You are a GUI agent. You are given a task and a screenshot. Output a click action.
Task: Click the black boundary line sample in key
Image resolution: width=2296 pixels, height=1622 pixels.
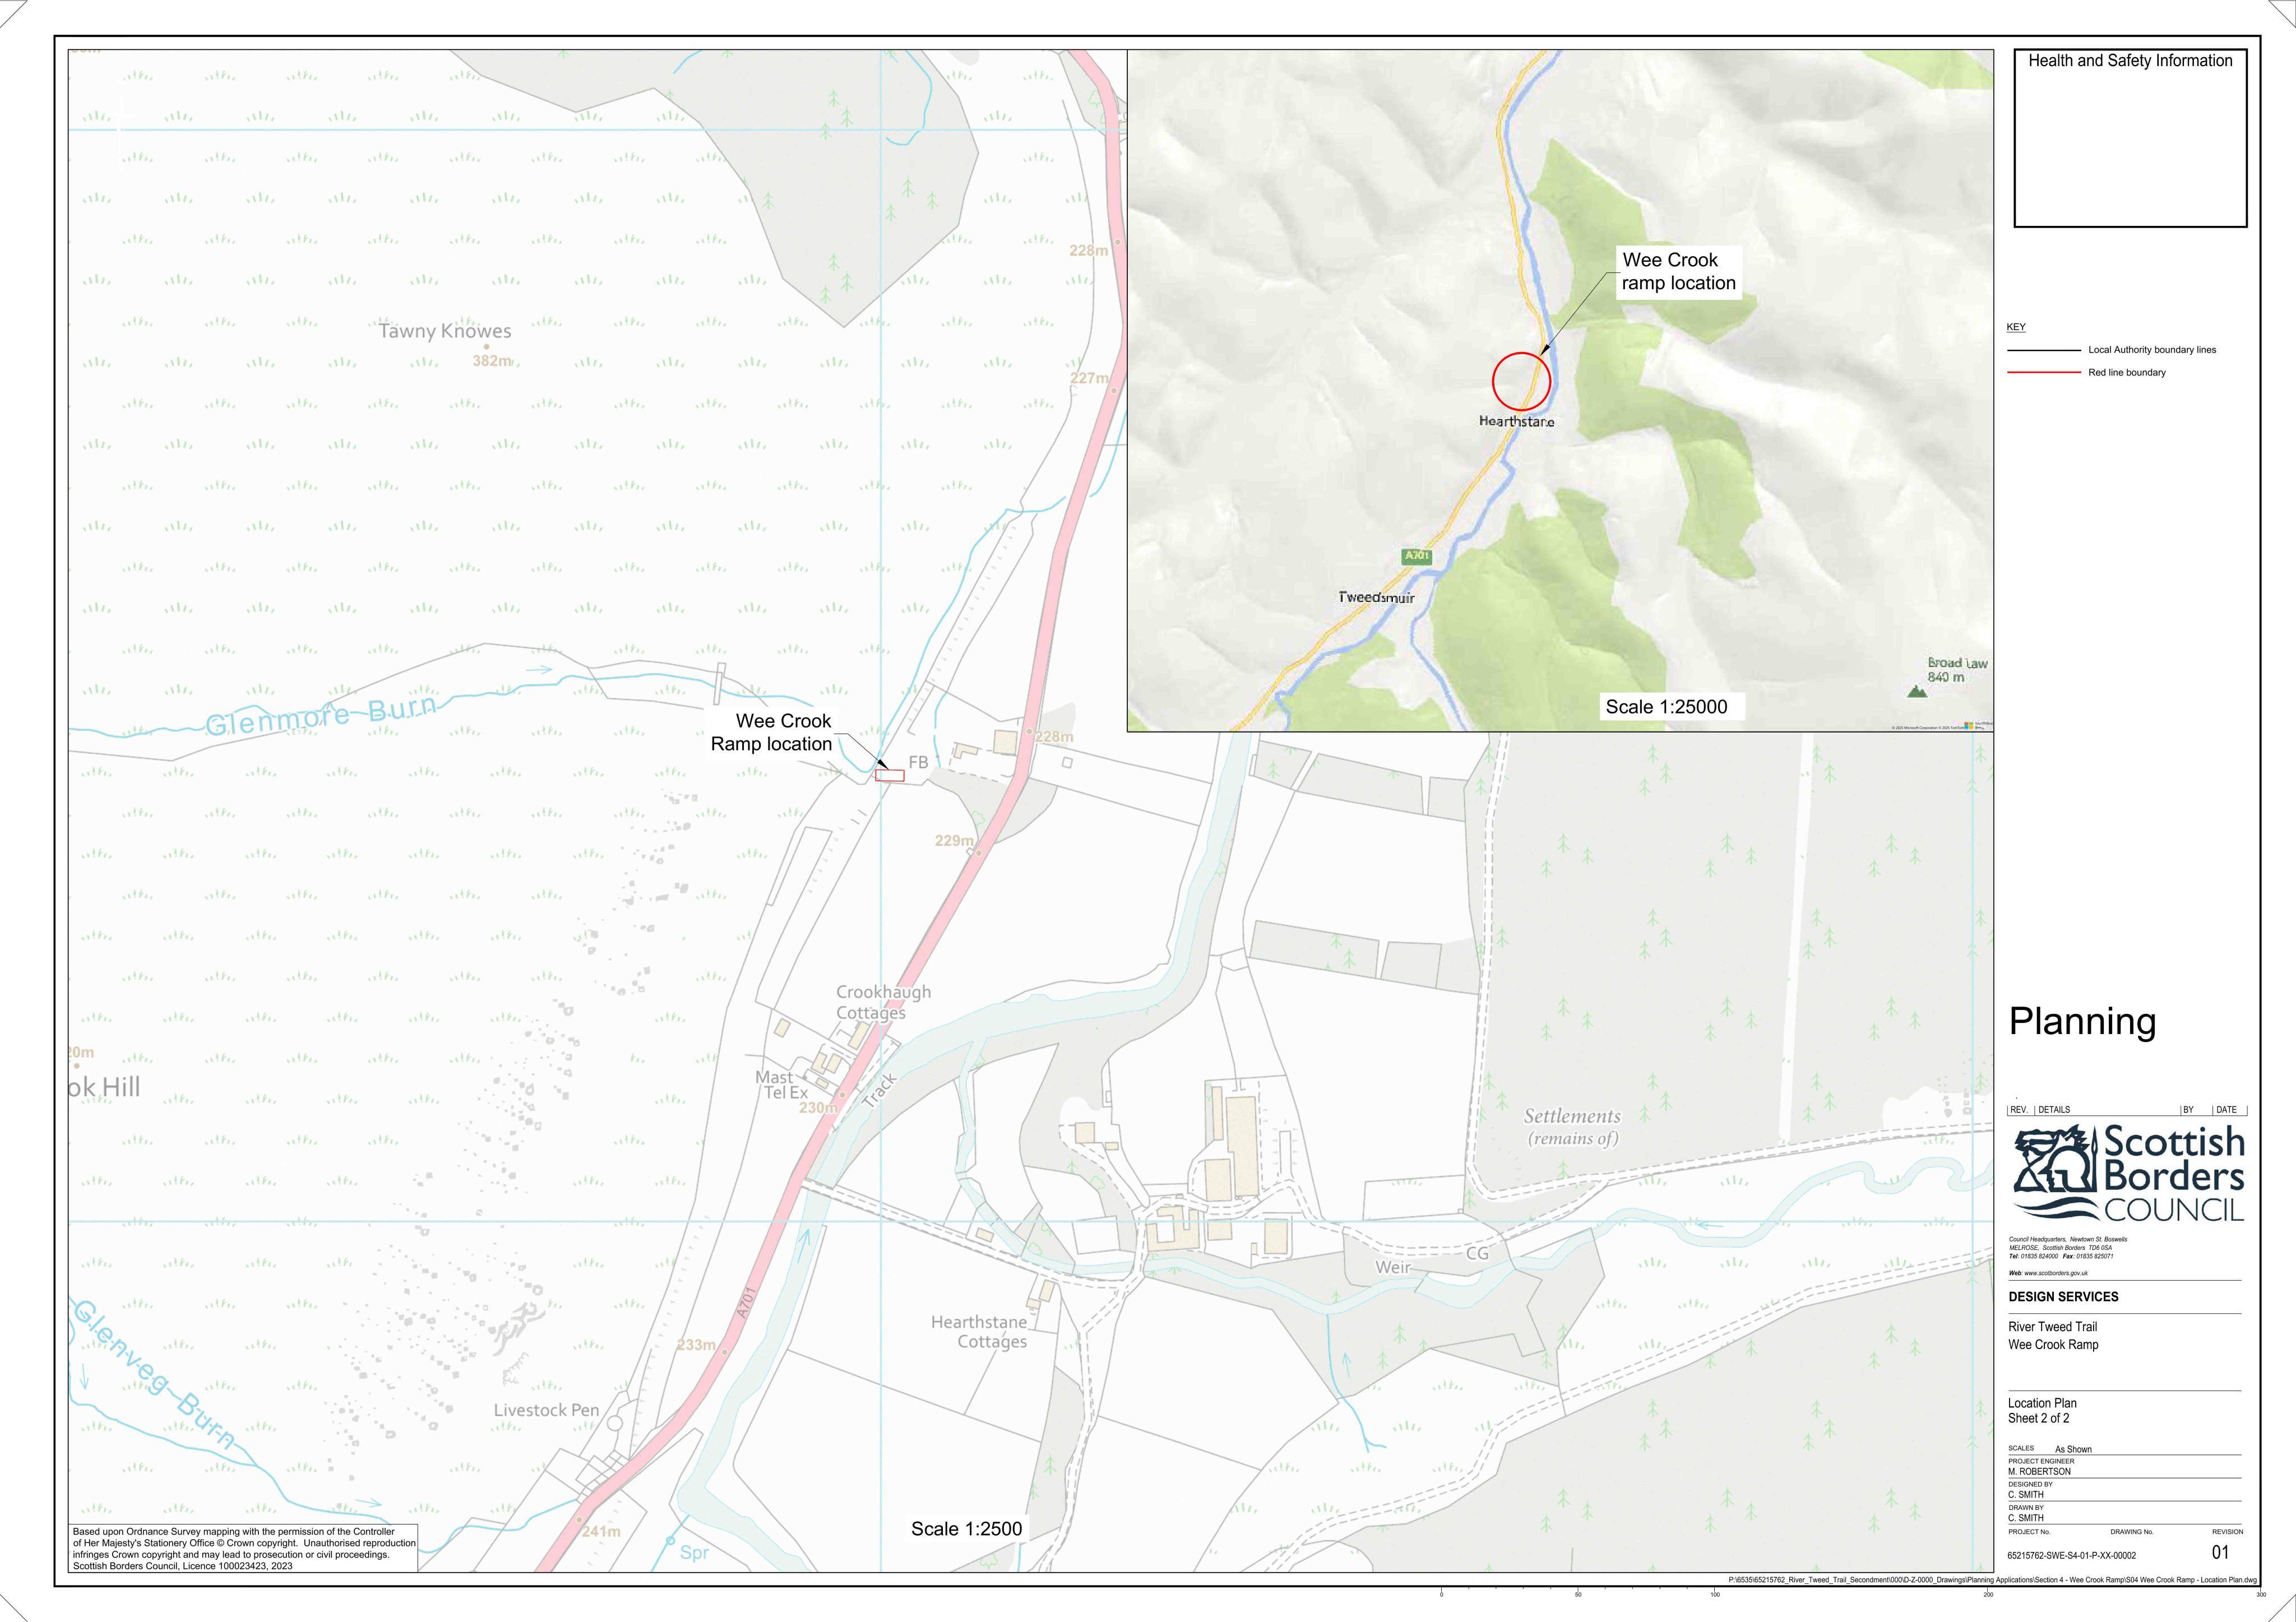pos(2043,350)
